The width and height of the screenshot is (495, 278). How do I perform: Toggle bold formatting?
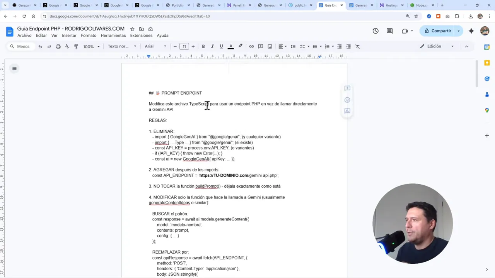(x=203, y=46)
